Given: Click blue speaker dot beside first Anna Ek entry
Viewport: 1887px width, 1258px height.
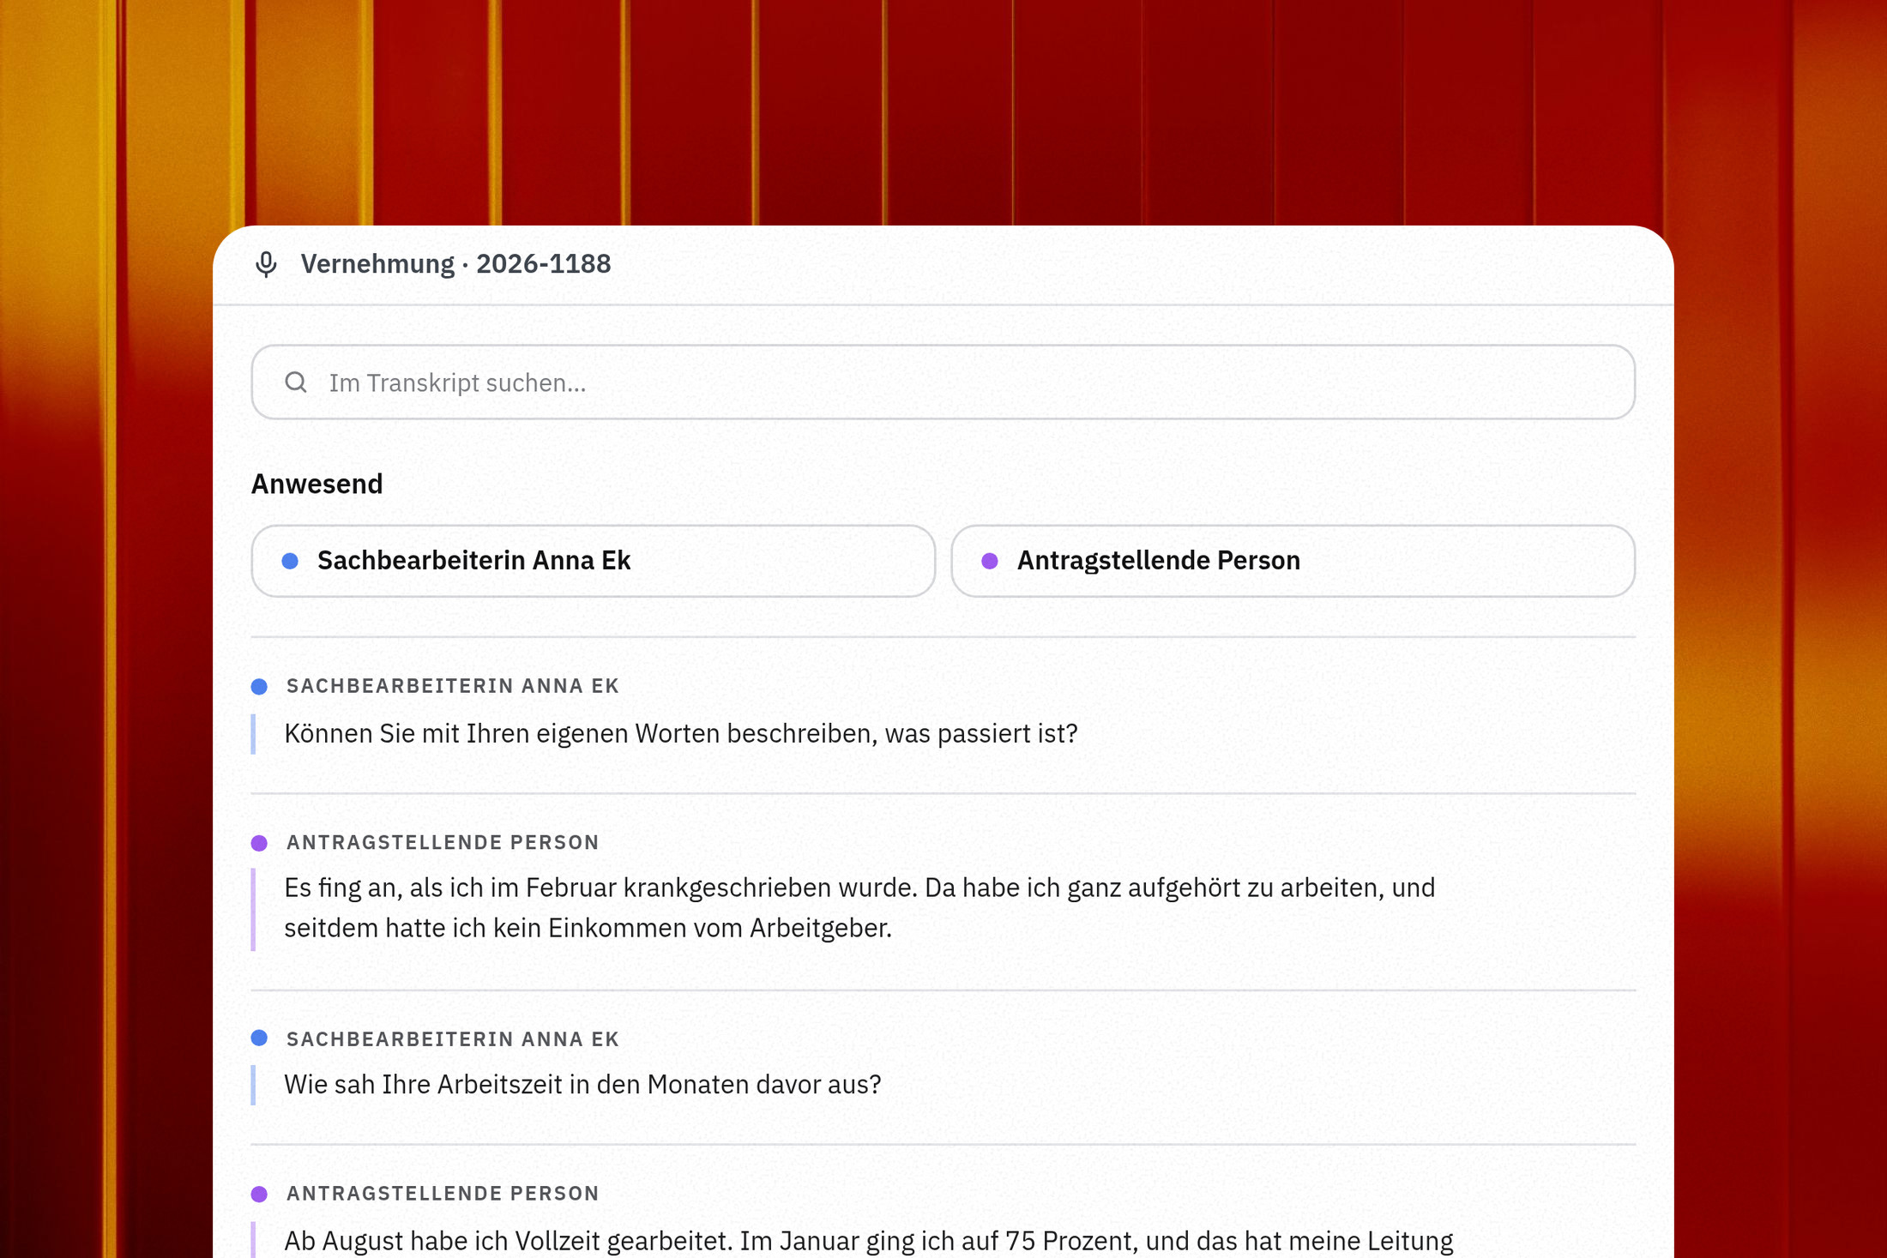Looking at the screenshot, I should pos(259,686).
